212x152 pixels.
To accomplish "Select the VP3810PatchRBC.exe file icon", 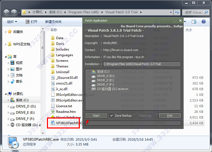I will [53, 123].
